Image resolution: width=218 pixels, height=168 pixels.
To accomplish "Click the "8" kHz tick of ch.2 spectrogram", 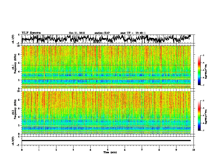I will pos(19,100).
